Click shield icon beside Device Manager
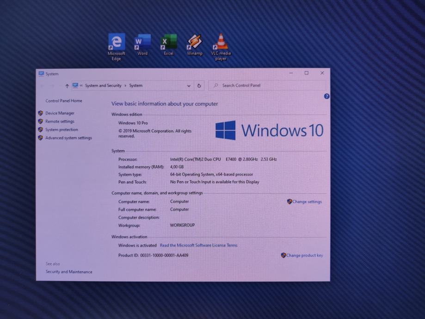This screenshot has height=319, width=425. [41, 113]
